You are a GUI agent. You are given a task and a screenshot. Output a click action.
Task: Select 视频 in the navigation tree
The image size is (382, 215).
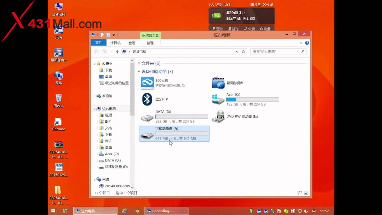point(106,115)
